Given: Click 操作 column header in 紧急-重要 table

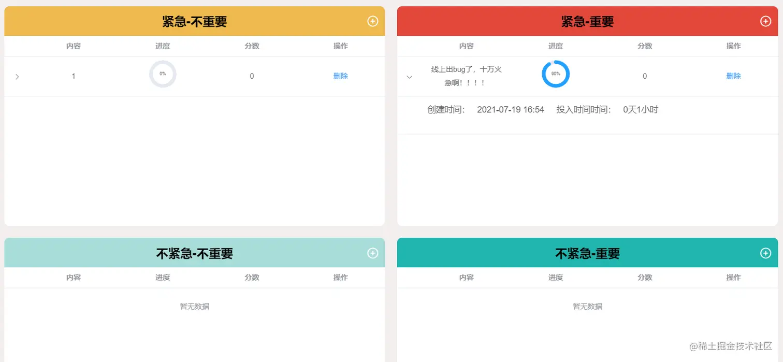Looking at the screenshot, I should pyautogui.click(x=733, y=46).
